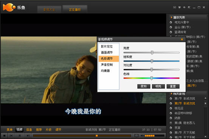Select the 视频 button in bottom bar
The height and width of the screenshot is (139, 209).
[x=19, y=130]
